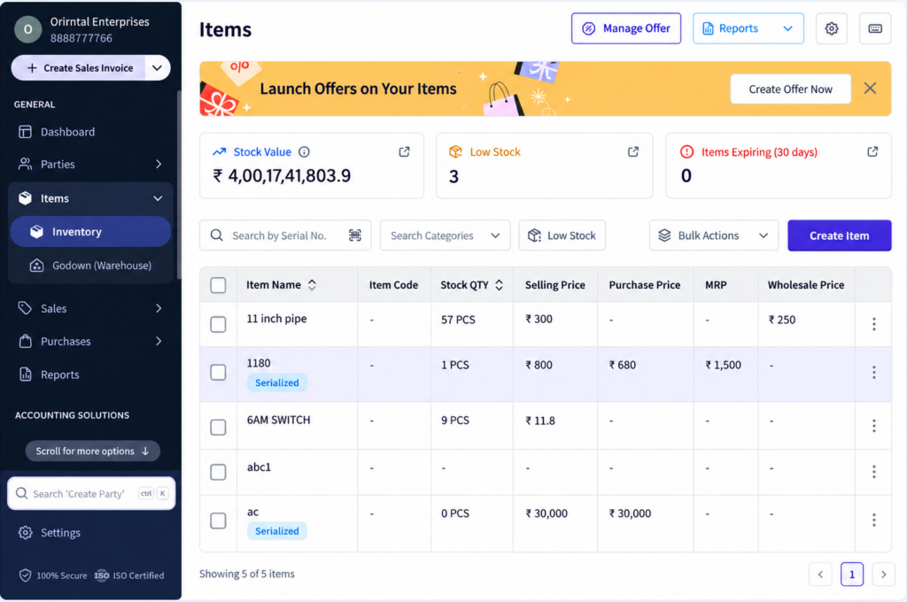The height and width of the screenshot is (602, 907).
Task: Open the Search Categories dropdown
Action: pyautogui.click(x=445, y=235)
